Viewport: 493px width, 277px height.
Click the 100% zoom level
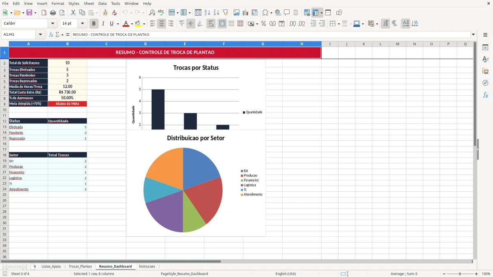pos(486,274)
